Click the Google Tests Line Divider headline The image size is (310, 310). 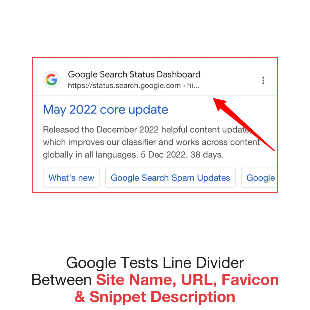pyautogui.click(x=155, y=263)
